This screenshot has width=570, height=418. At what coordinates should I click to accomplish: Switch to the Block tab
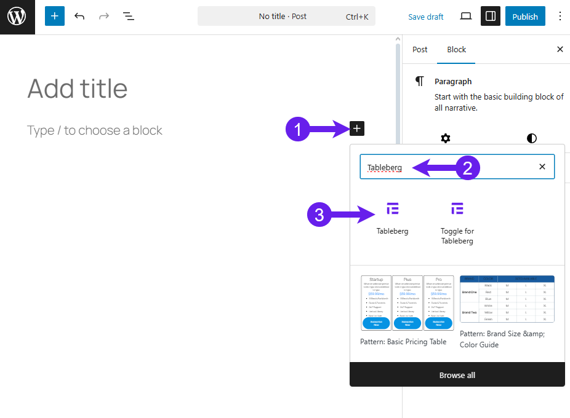456,50
